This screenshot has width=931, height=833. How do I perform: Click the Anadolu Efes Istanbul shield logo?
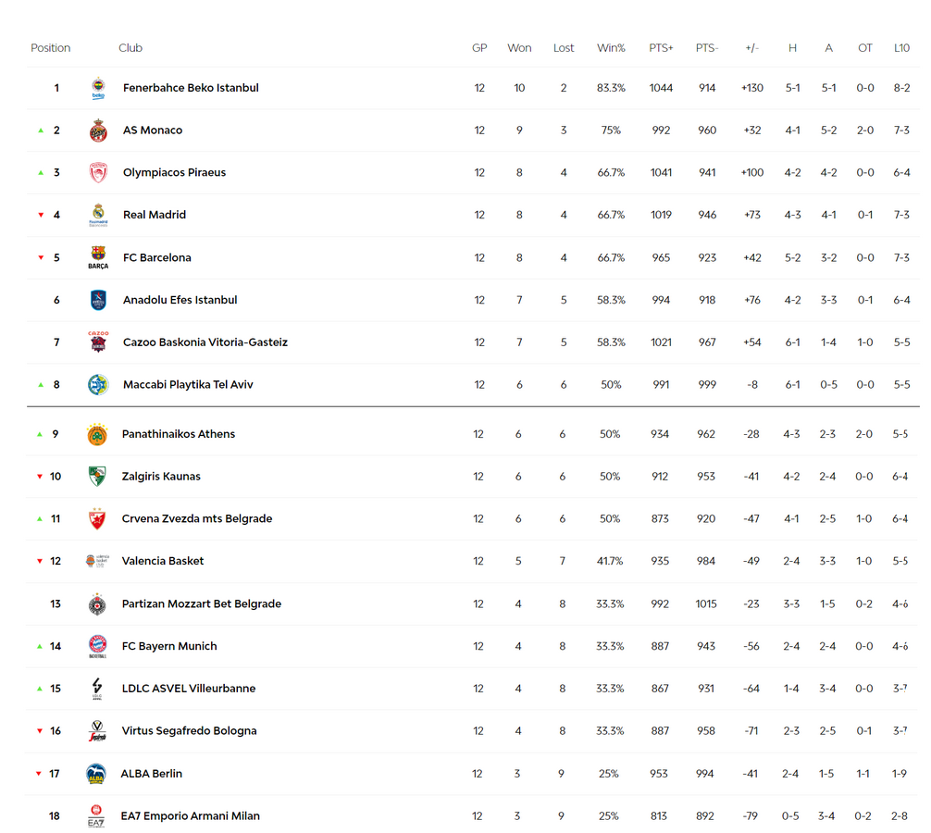tap(98, 300)
